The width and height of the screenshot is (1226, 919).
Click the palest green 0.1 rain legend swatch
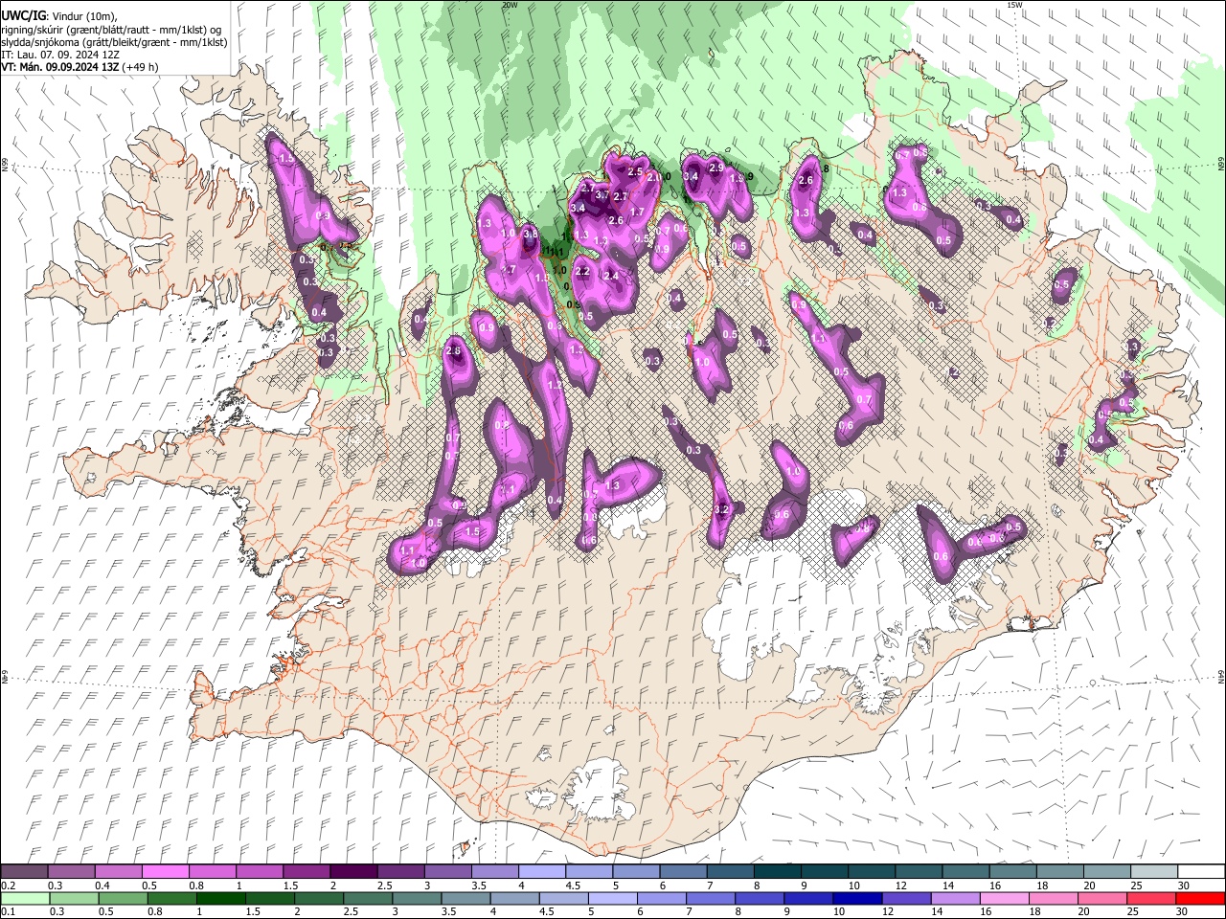click(x=26, y=898)
